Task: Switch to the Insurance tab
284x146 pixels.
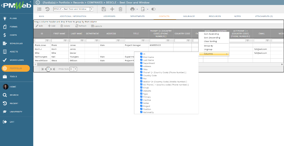Action: (x=189, y=16)
